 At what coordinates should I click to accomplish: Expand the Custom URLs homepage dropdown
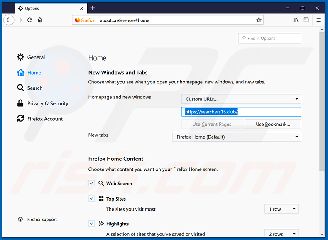pos(241,99)
